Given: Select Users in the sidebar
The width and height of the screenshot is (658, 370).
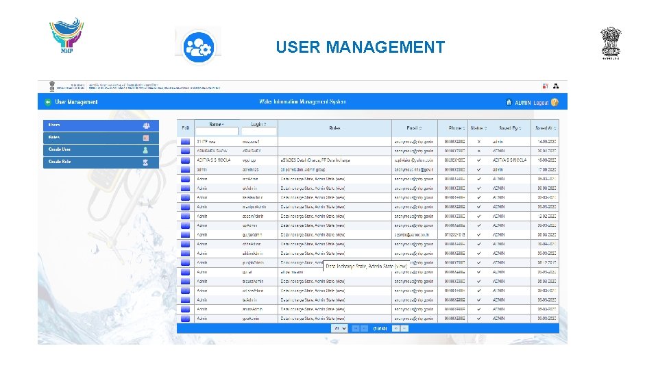Looking at the screenshot, I should [101, 125].
